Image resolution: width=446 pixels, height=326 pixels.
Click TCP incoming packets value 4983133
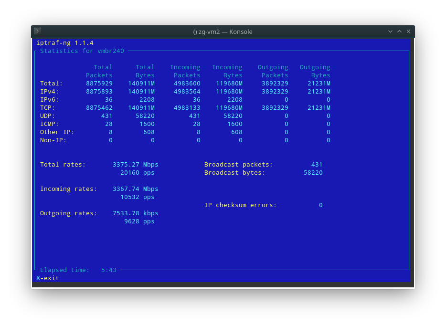pos(187,108)
